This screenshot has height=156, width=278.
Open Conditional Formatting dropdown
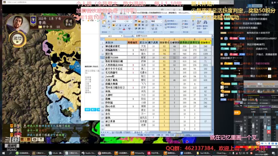pos(171,21)
